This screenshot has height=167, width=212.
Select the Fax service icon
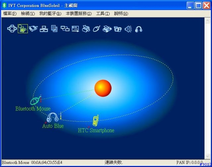tap(107, 29)
